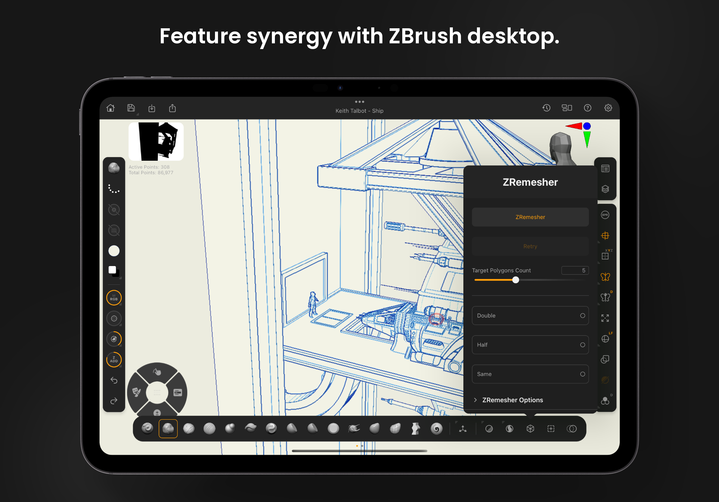
Task: Open the layout panels icon
Action: [x=567, y=108]
